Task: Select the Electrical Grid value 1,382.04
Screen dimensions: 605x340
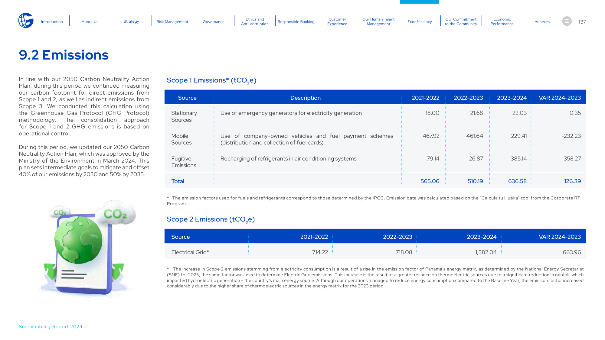Action: click(486, 252)
